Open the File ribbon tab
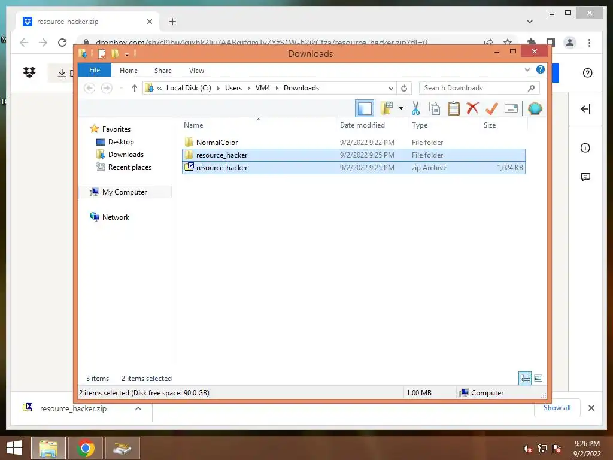Screen dimensions: 613x460 [95, 70]
